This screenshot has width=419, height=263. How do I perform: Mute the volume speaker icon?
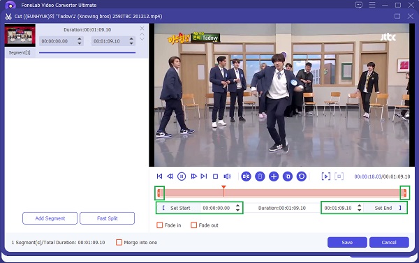click(x=228, y=176)
